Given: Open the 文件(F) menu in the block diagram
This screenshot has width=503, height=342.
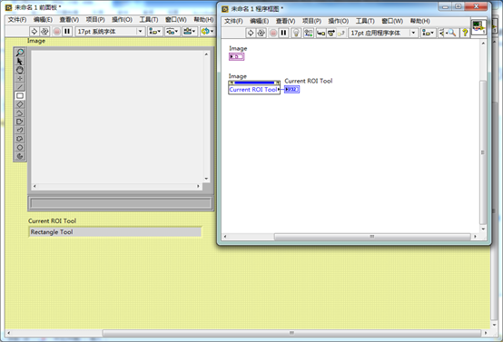Looking at the screenshot, I should 233,21.
